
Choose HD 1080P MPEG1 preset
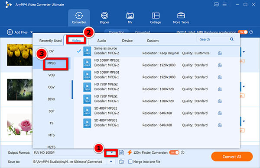pos(157,75)
